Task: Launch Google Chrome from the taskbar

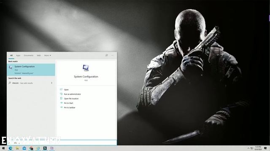Action: pos(31,148)
